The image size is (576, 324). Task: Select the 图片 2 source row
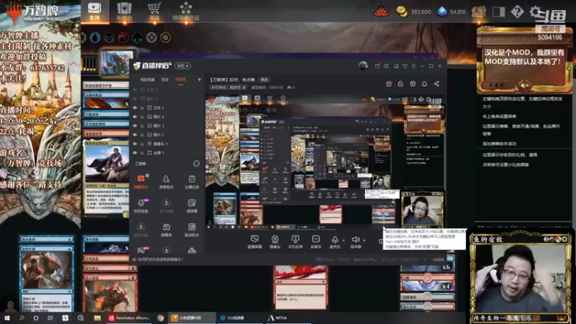tap(167, 117)
